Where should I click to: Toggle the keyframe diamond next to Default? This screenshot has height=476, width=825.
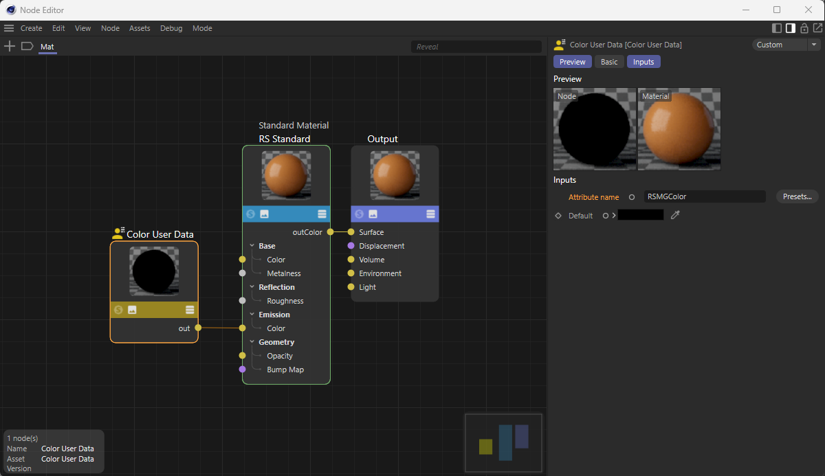click(x=558, y=216)
